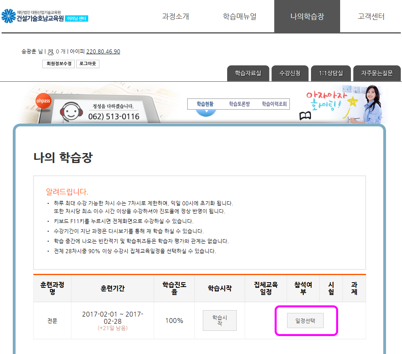Click the 일정선택 button
Image resolution: width=402 pixels, height=354 pixels.
[x=305, y=321]
